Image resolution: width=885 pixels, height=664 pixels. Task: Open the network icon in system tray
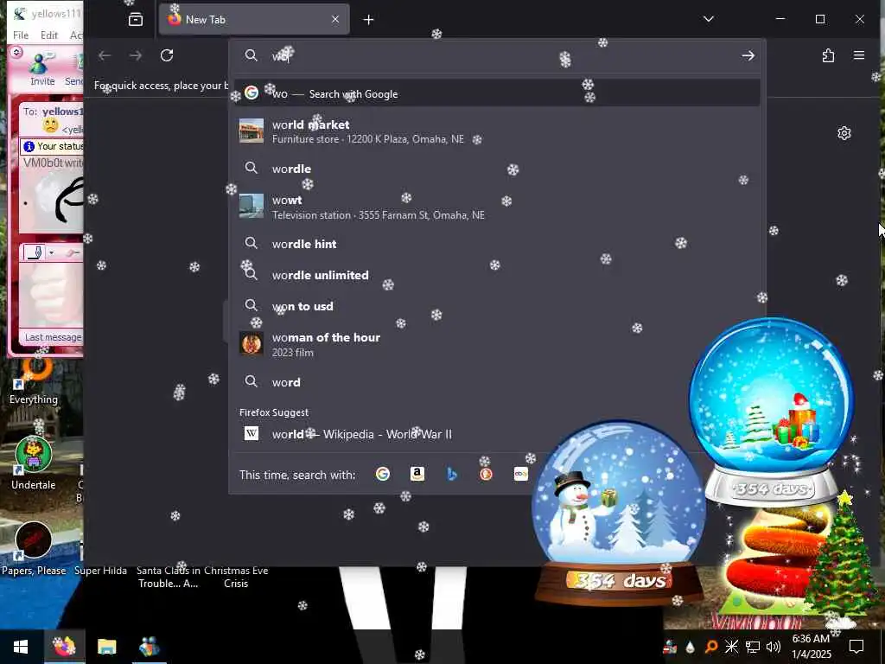(x=753, y=647)
